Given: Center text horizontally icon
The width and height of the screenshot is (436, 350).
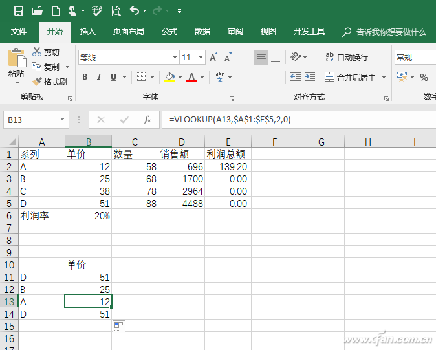Looking at the screenshot, I should click(x=261, y=77).
